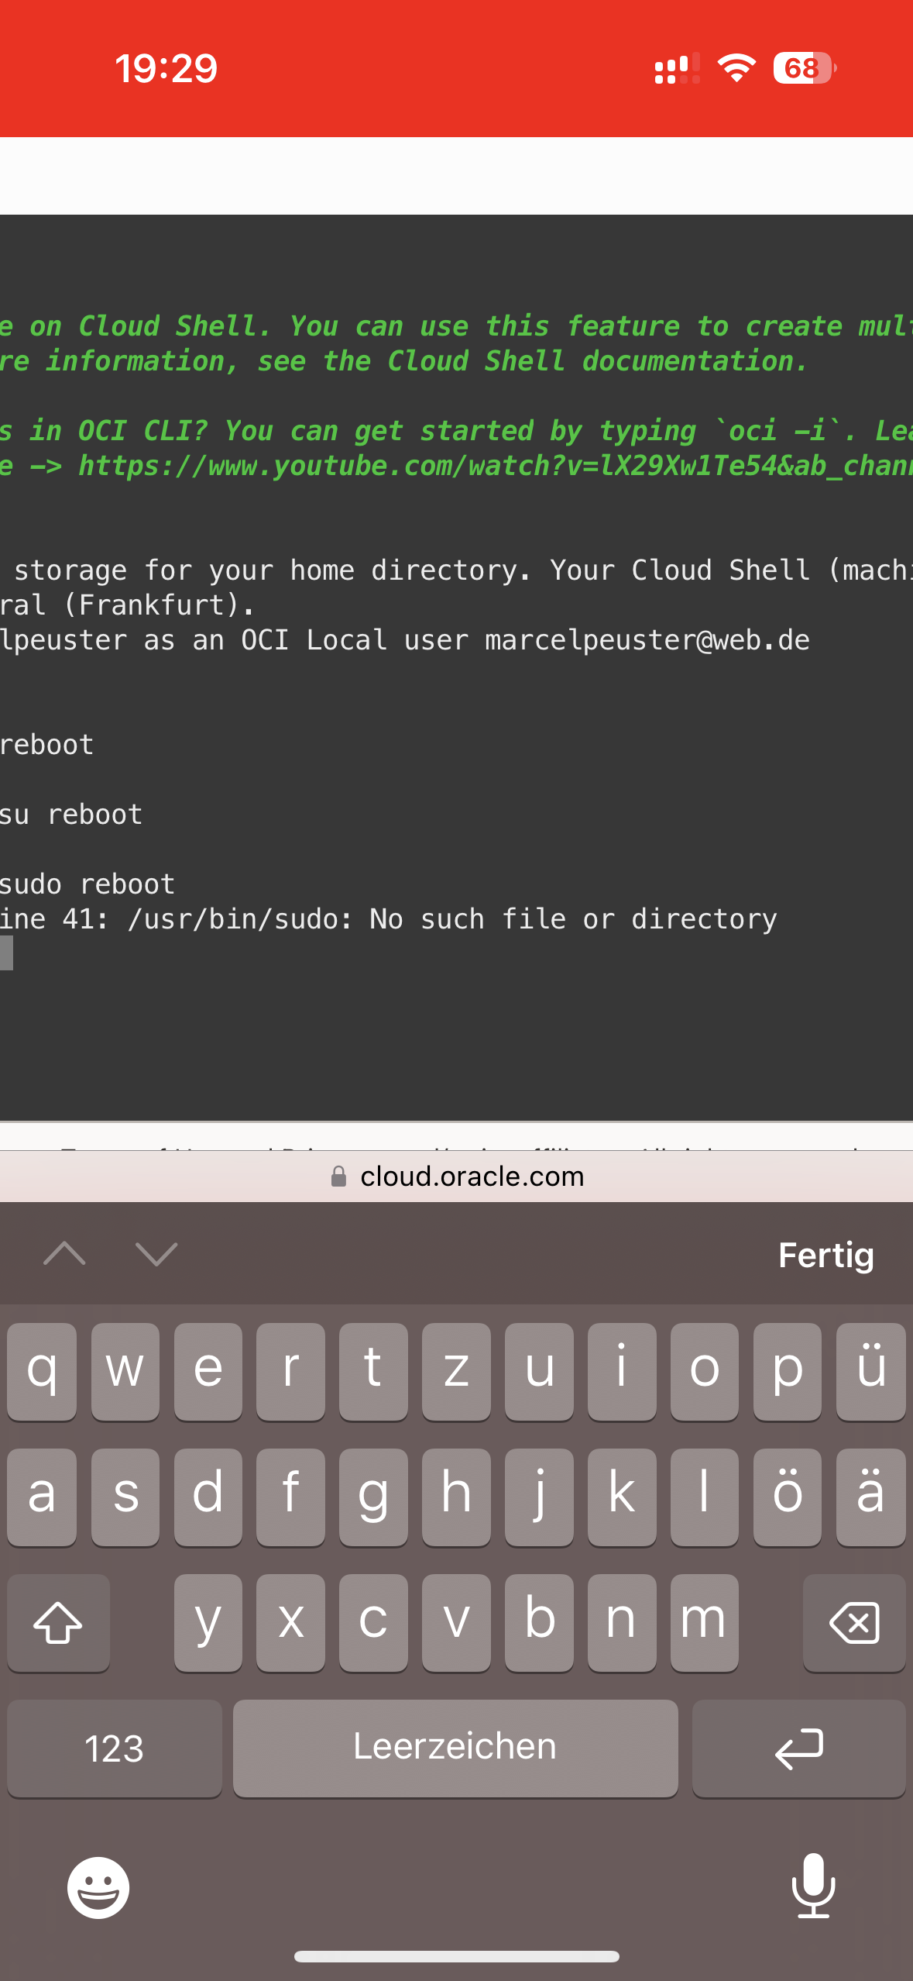Tap the dictation microphone icon
Screen dimensions: 913x1981
tap(813, 1885)
